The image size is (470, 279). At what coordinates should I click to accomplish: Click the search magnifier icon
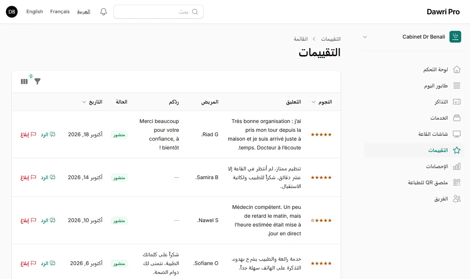(195, 12)
